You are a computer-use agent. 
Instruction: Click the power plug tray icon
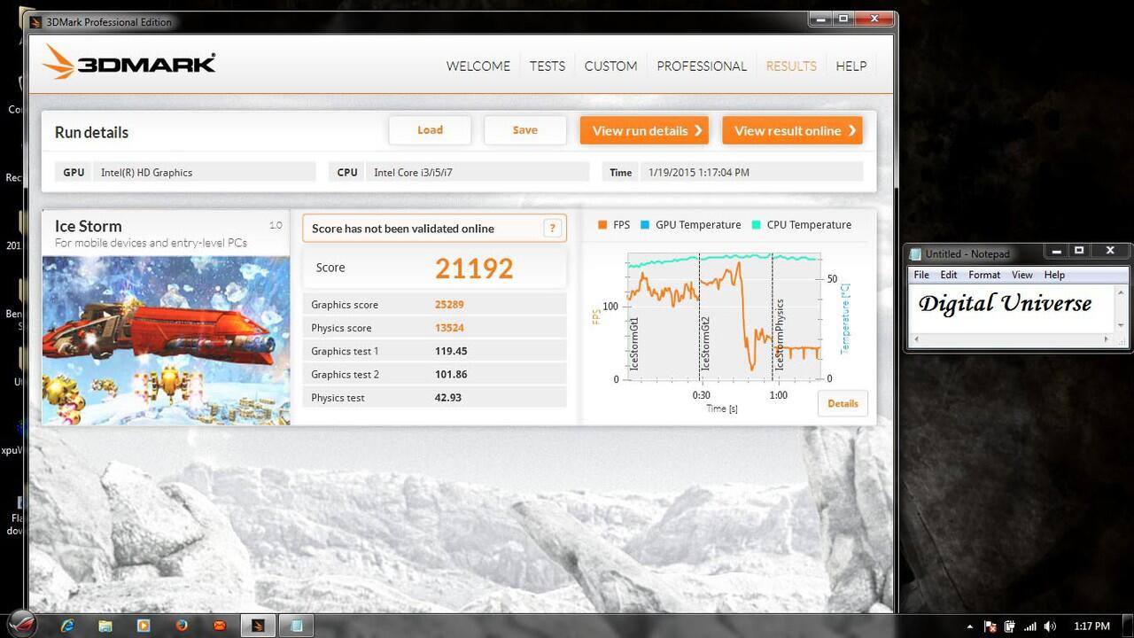click(x=1010, y=626)
